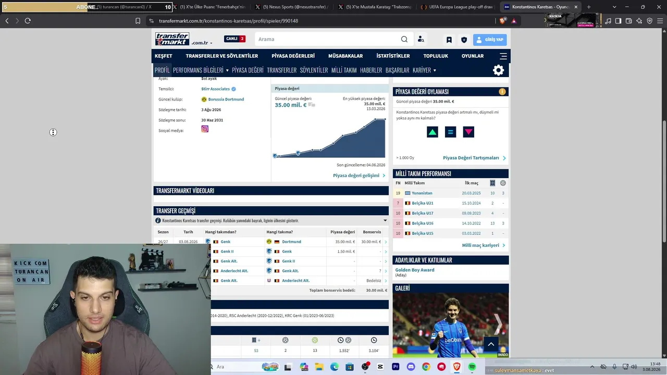The image size is (667, 375).
Task: Open the hamburger menu in site navigation
Action: click(x=503, y=56)
